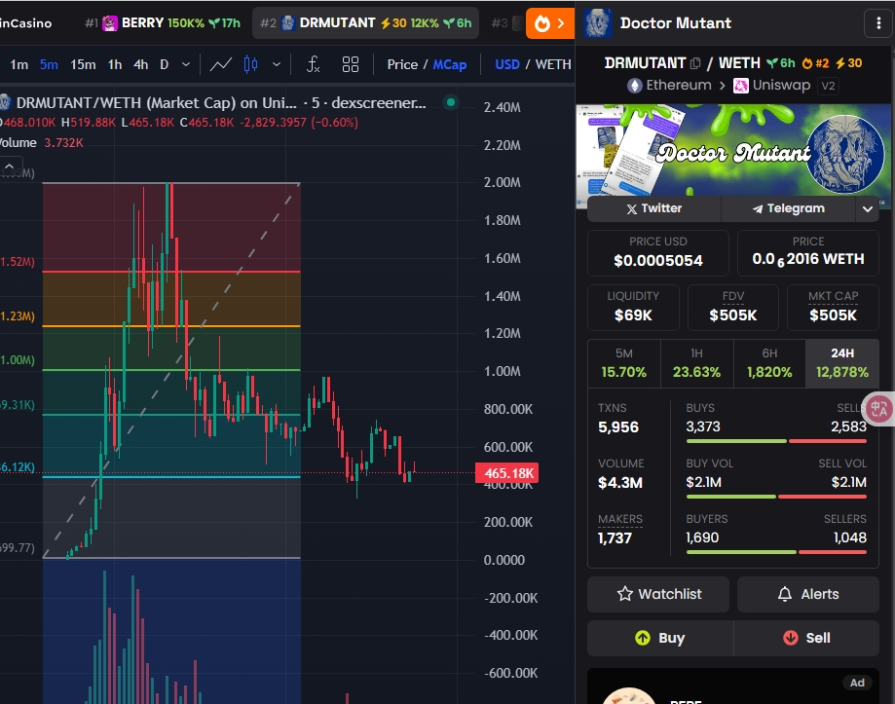Open the indicators fx icon
This screenshot has width=895, height=704.
pyautogui.click(x=314, y=64)
